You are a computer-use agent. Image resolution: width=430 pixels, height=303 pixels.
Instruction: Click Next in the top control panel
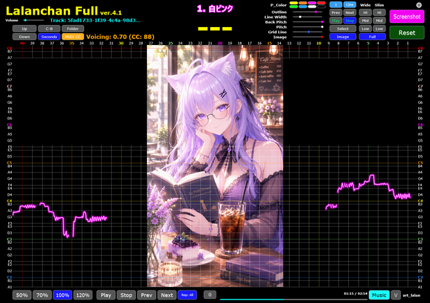coord(350,12)
